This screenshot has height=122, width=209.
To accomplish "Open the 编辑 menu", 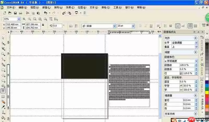I will pos(23,8).
